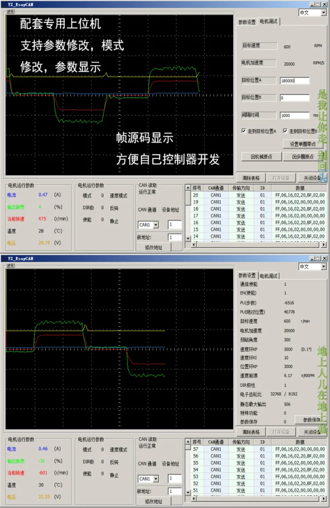Screen dimensions: 330x508
Task: Click the 速度环KP value 3000
Action: click(288, 349)
